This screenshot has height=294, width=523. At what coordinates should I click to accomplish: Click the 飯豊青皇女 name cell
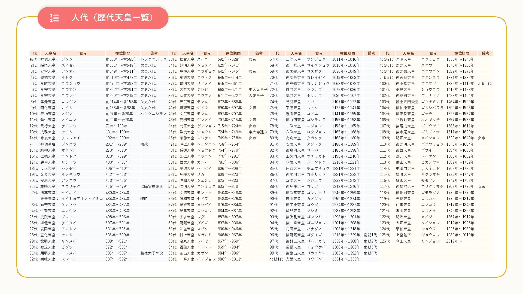(x=50, y=199)
